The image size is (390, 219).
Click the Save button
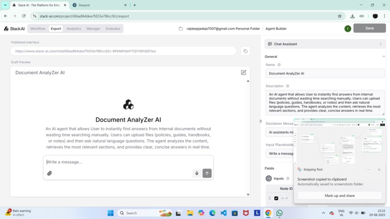pos(370,28)
